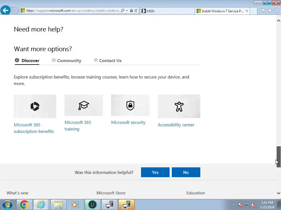Open the Accessibility center link
281x210 pixels.
click(176, 125)
